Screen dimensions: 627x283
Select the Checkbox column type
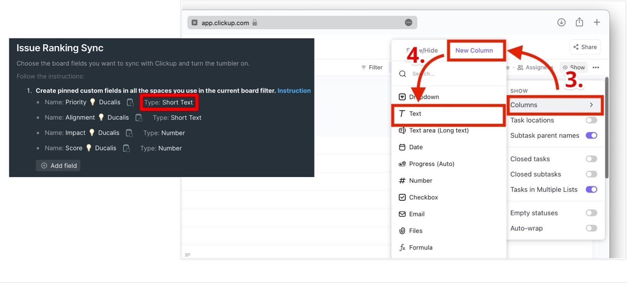pyautogui.click(x=449, y=197)
